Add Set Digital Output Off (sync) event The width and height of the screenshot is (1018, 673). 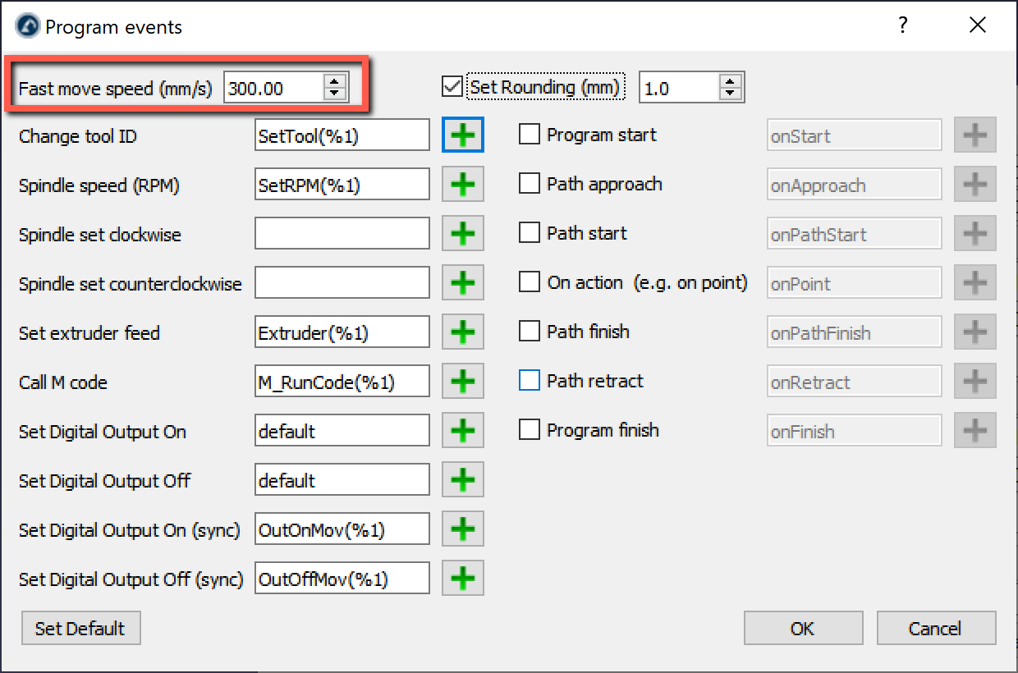(x=463, y=579)
